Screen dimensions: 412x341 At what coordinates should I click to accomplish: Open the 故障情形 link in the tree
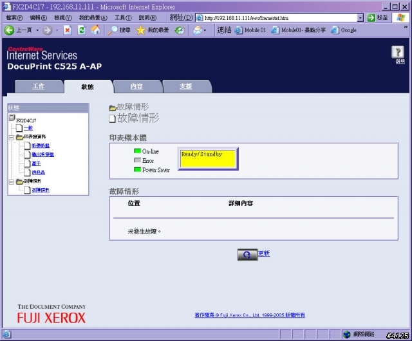point(41,190)
